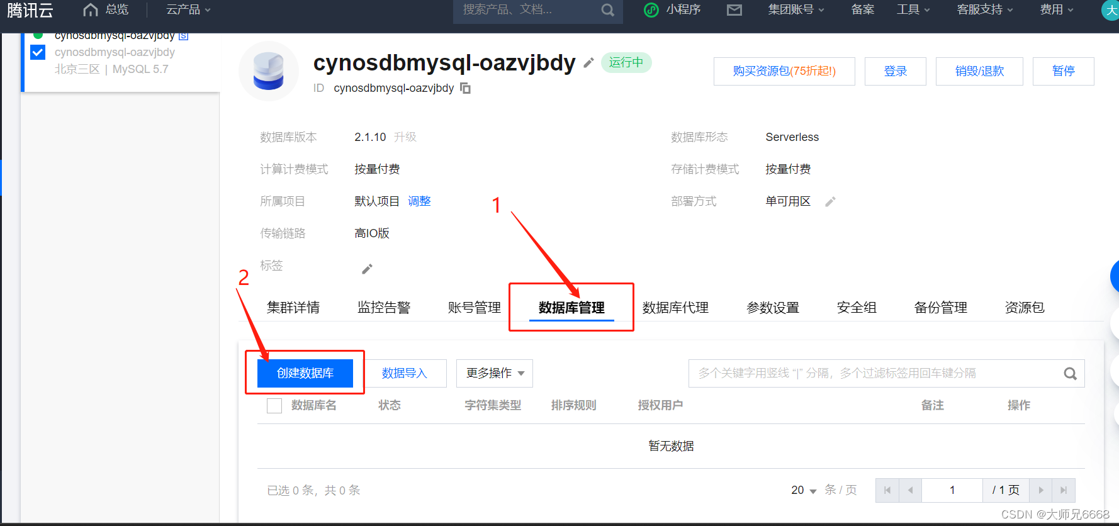Open the 更多操作 dropdown
The image size is (1119, 526).
(495, 373)
